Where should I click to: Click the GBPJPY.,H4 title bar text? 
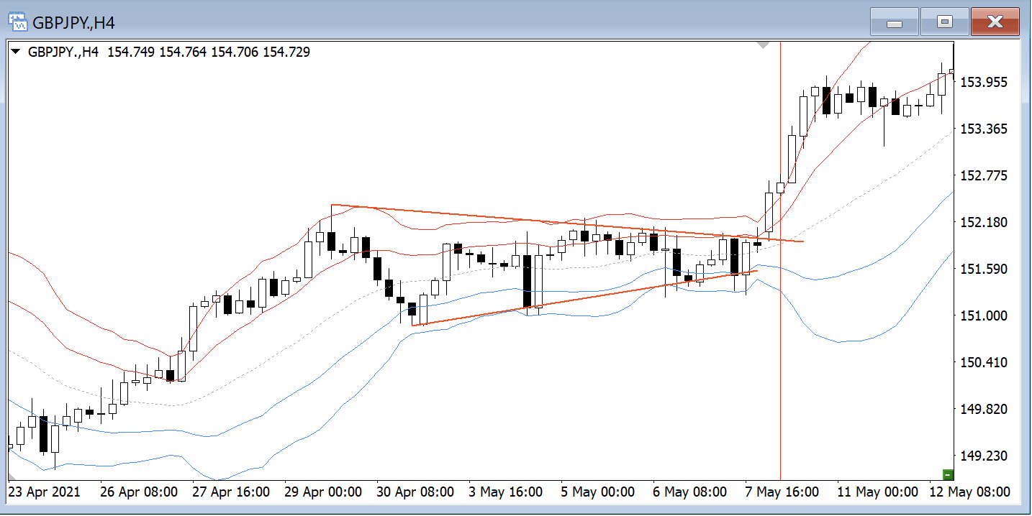(73, 22)
